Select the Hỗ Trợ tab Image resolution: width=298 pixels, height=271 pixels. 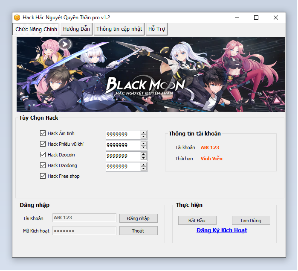coord(156,29)
